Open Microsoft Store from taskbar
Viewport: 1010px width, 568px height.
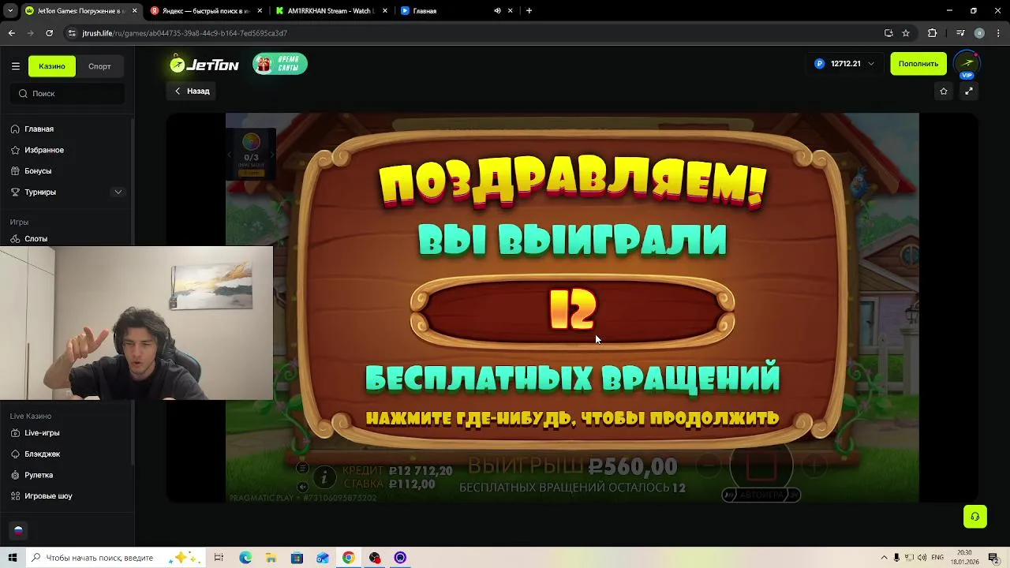point(297,558)
